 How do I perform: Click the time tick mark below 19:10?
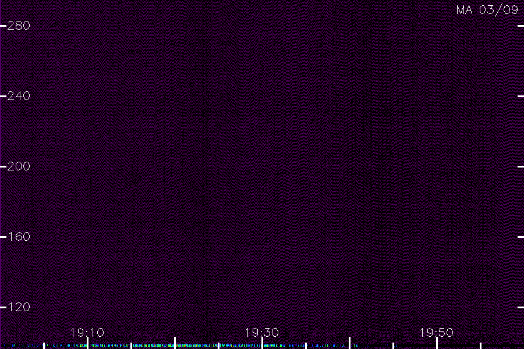pos(87,343)
